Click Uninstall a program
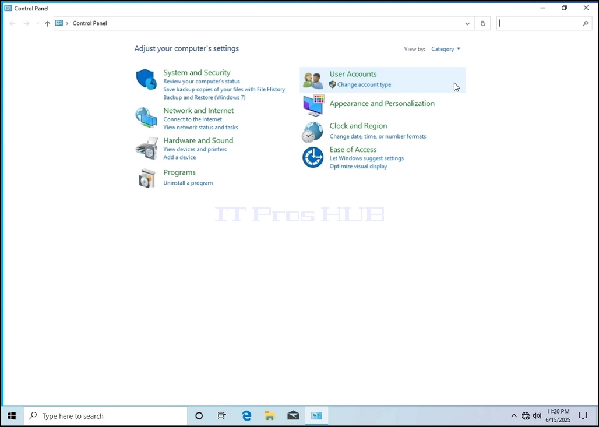Viewport: 599px width, 427px height. click(x=188, y=183)
